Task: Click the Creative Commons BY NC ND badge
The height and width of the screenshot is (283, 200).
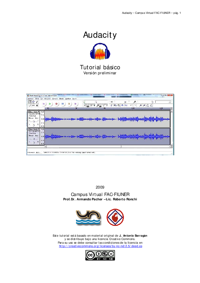Action: [x=100, y=255]
